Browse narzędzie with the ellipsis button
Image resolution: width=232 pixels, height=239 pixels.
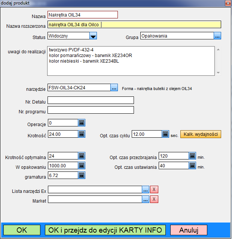(x=114, y=87)
